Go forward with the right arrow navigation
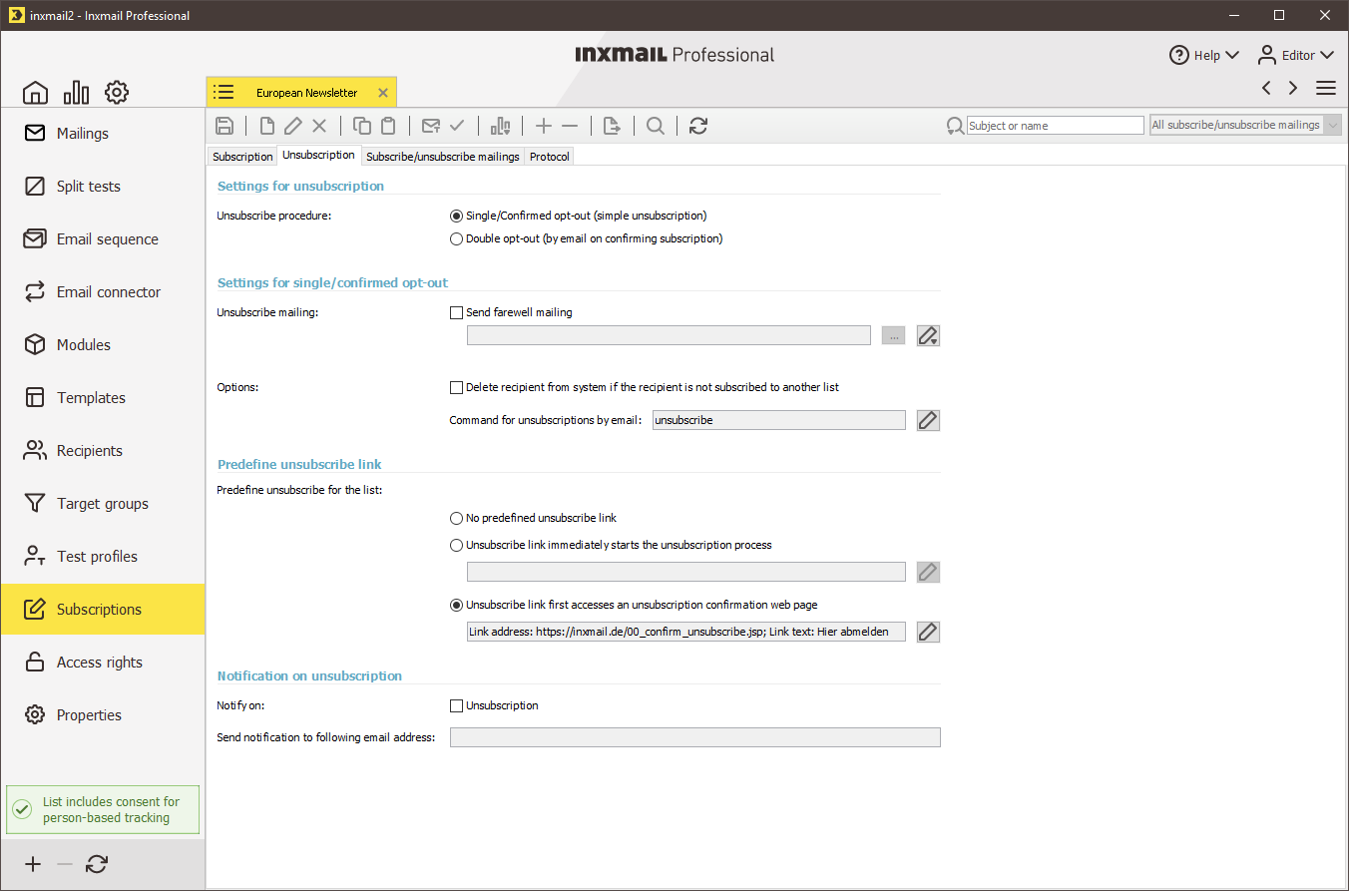Viewport: 1349px width, 891px height. 1293,88
